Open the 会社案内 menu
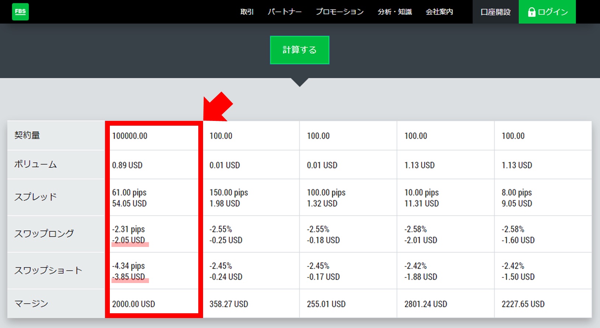 click(x=439, y=12)
